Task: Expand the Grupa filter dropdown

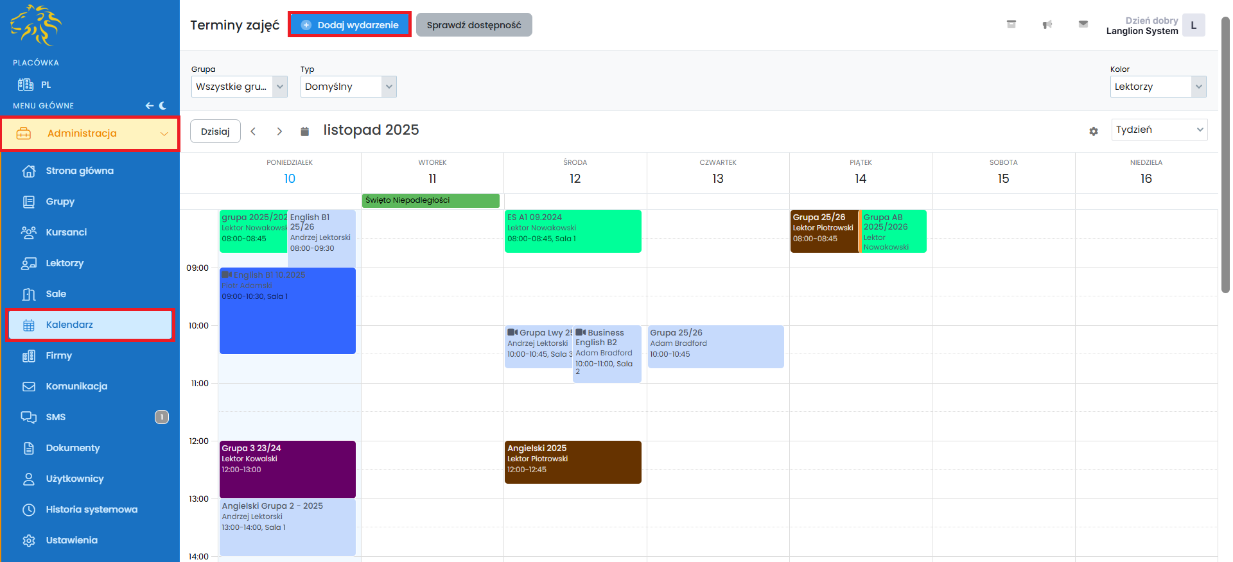Action: click(239, 87)
